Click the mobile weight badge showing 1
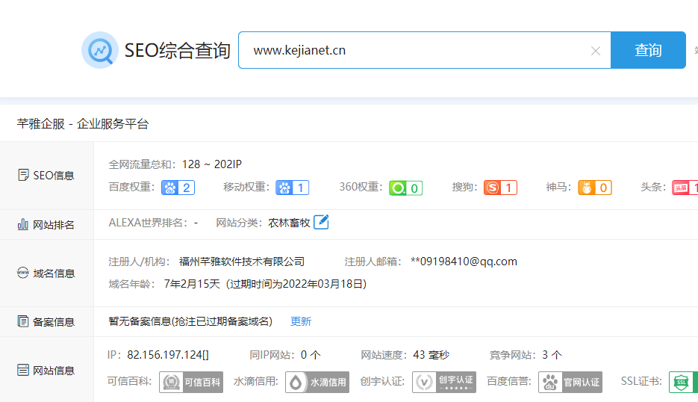Screen dimensions: 698x402 [x=292, y=188]
